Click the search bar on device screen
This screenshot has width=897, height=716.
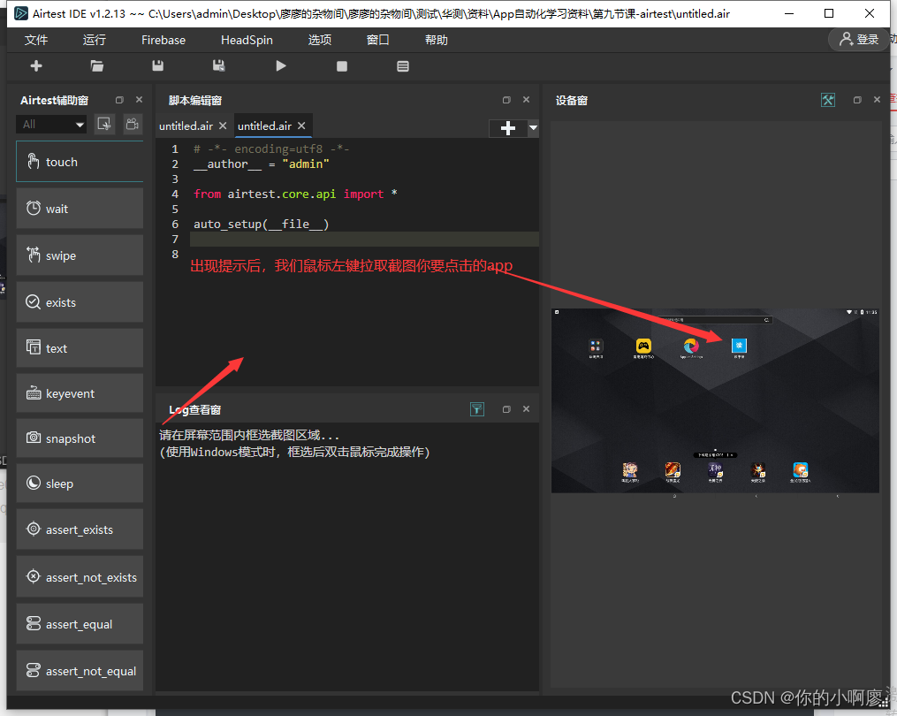(x=714, y=320)
